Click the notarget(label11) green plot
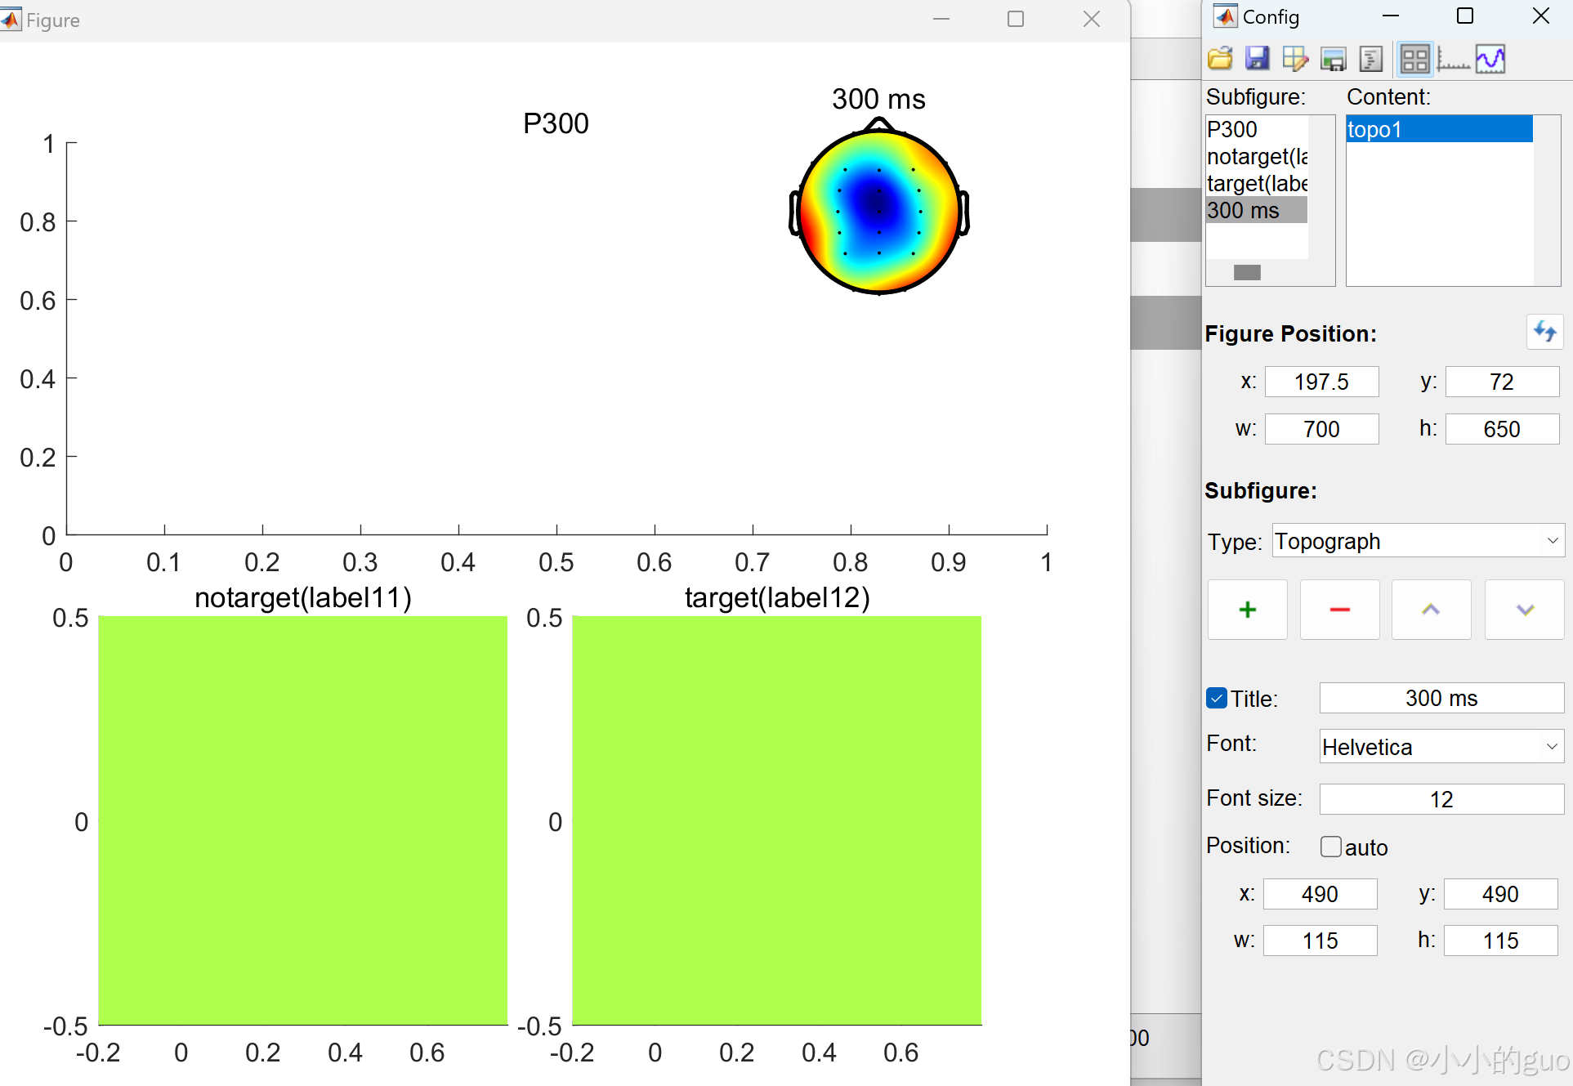The height and width of the screenshot is (1086, 1573). [303, 820]
